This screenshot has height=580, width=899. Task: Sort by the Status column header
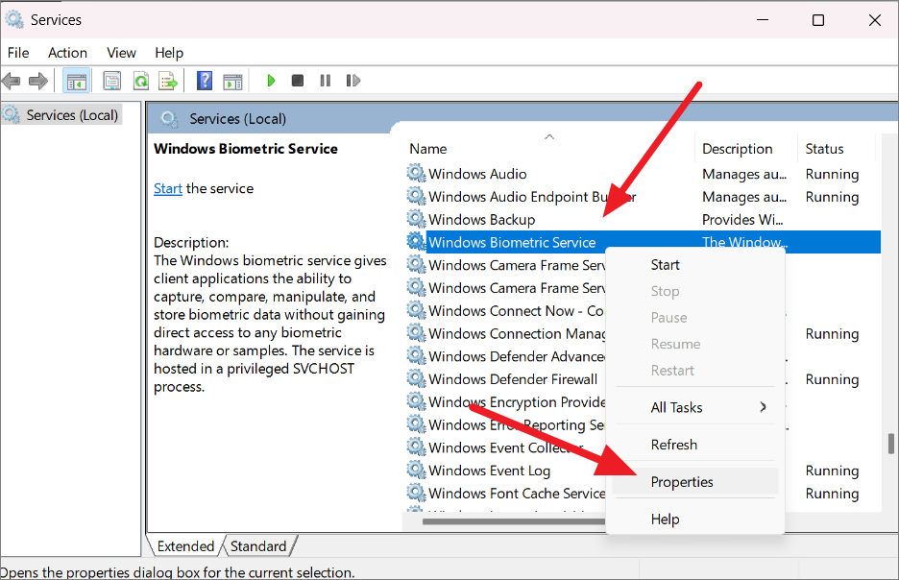click(x=836, y=149)
